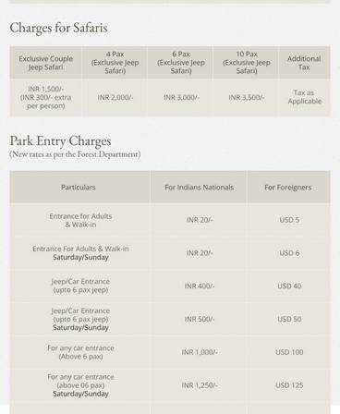340x414 pixels.
Task: Select the Particulars column header
Action: 79,188
